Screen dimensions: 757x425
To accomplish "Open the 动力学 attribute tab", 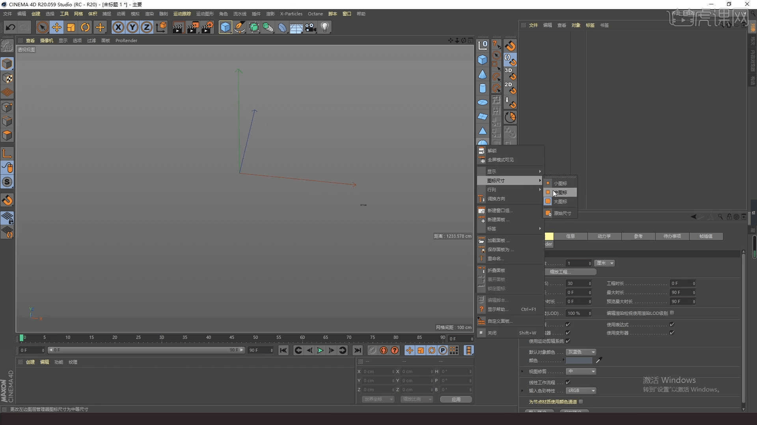I will coord(604,236).
